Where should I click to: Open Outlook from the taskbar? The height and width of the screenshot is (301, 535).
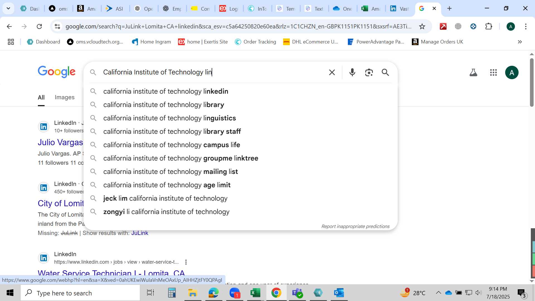[x=339, y=293]
